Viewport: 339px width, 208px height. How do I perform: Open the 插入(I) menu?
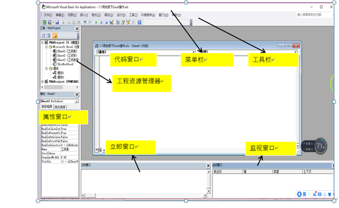tap(84, 15)
